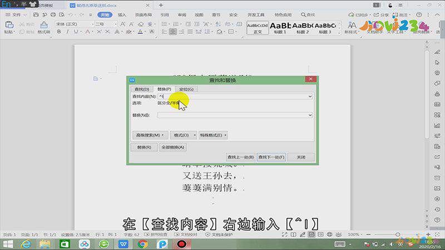The width and height of the screenshot is (445, 250).
Task: Click the Subscript icon
Action: pyautogui.click(x=107, y=32)
